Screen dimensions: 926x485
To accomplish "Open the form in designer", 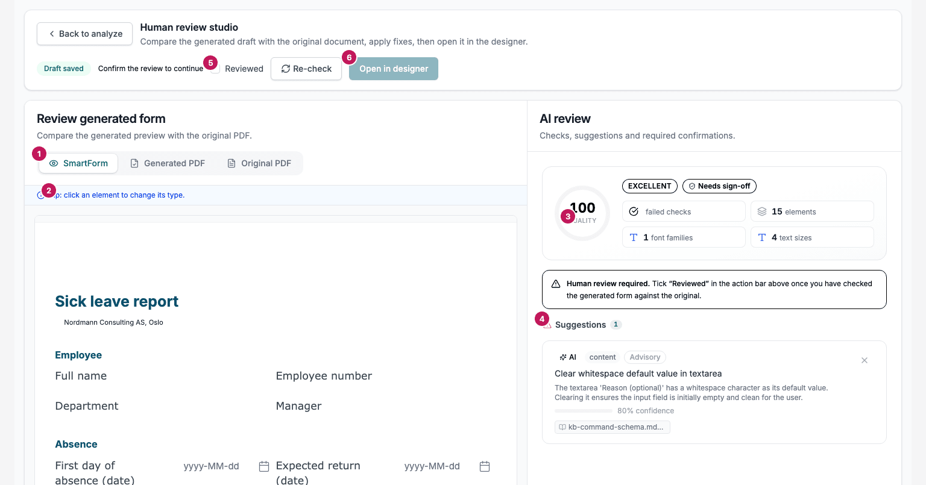I will (394, 69).
